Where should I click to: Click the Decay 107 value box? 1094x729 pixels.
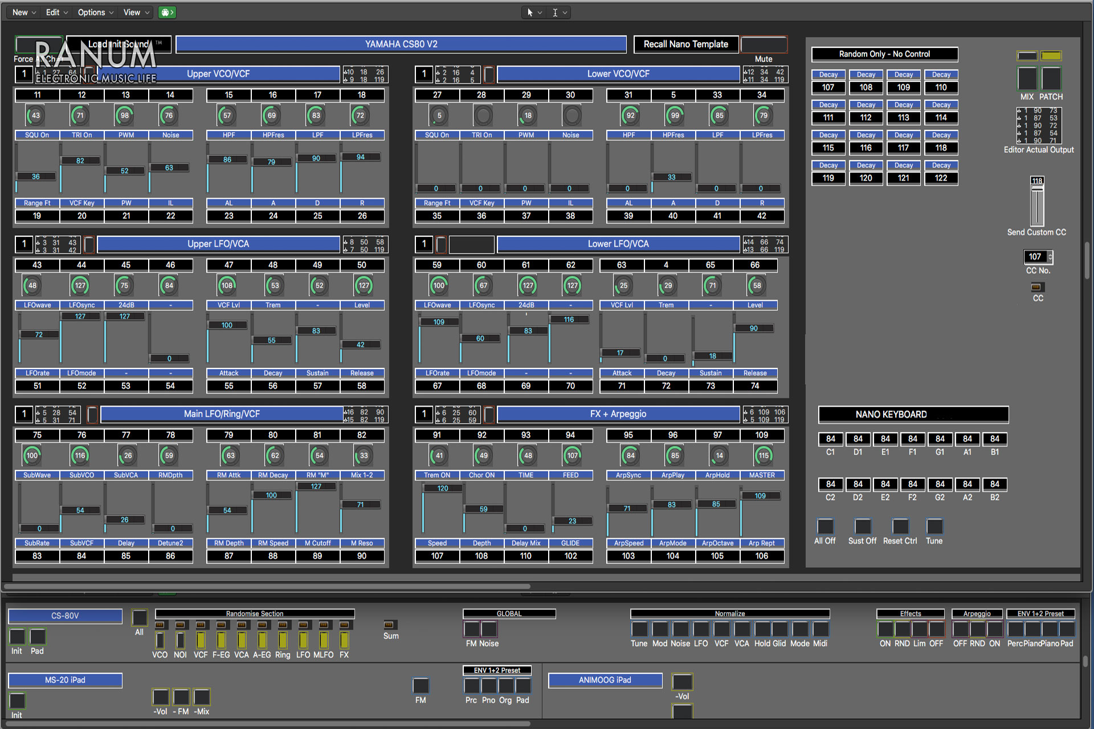pyautogui.click(x=828, y=88)
